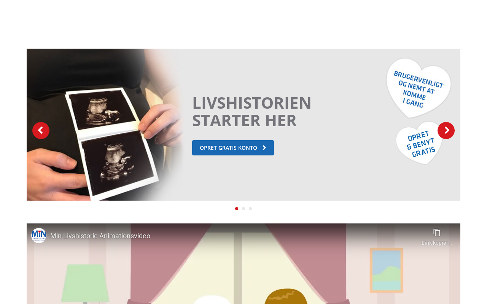Image resolution: width=487 pixels, height=304 pixels.
Task: Click the Min Livshistorie channel logo
Action: [39, 236]
